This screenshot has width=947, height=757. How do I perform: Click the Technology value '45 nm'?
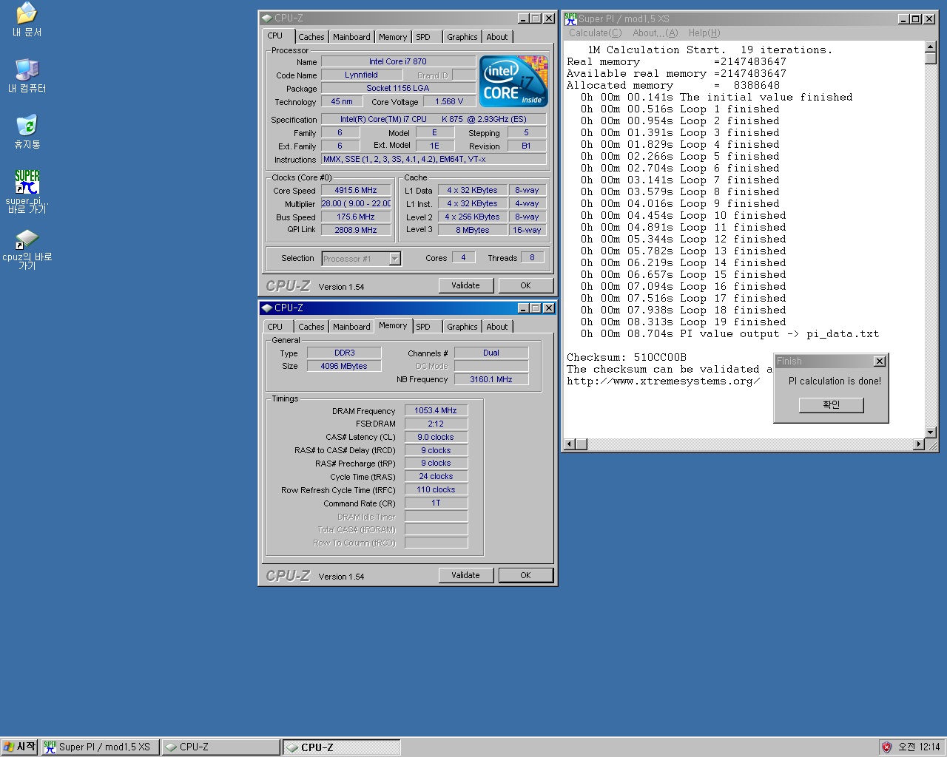click(341, 101)
